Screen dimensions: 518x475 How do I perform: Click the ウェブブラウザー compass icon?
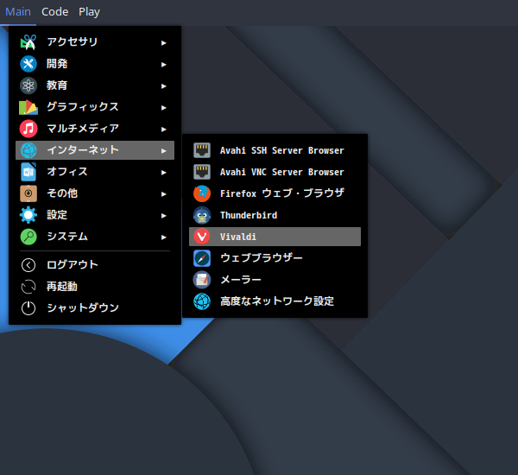click(x=202, y=258)
